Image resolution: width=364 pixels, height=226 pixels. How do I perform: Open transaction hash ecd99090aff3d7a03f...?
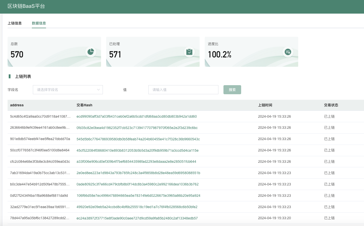pyautogui.click(x=136, y=116)
